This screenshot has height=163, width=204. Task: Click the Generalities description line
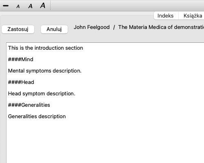click(37, 117)
